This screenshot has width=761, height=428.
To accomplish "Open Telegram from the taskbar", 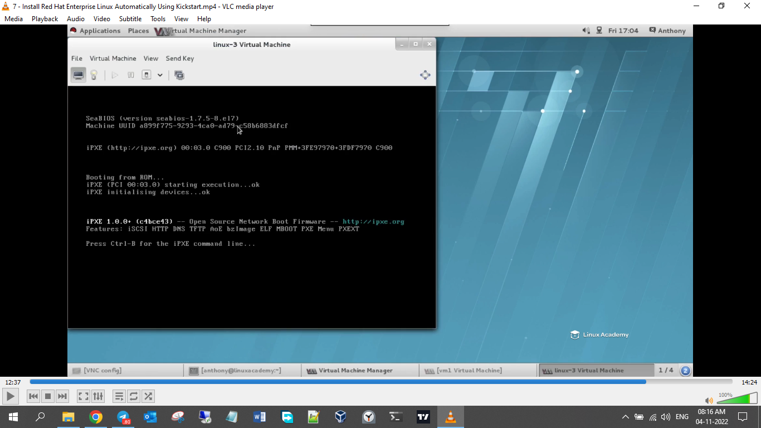I will [123, 417].
